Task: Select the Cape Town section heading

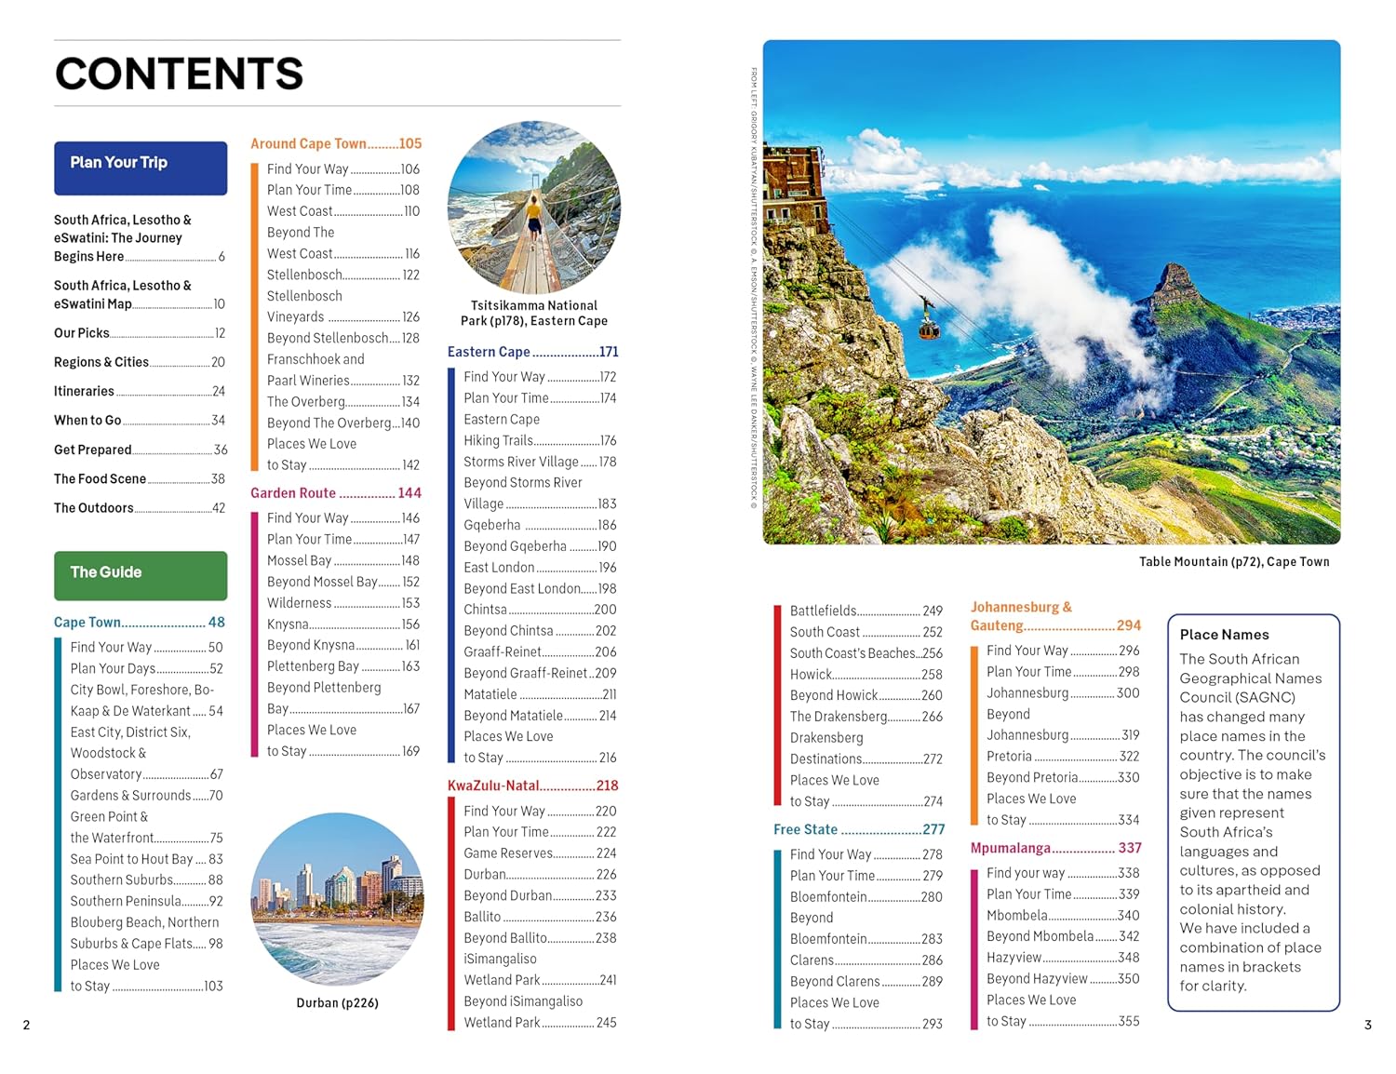Action: click(x=139, y=623)
